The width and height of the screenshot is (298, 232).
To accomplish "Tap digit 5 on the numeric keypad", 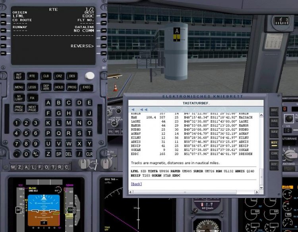I will (x=26, y=133).
